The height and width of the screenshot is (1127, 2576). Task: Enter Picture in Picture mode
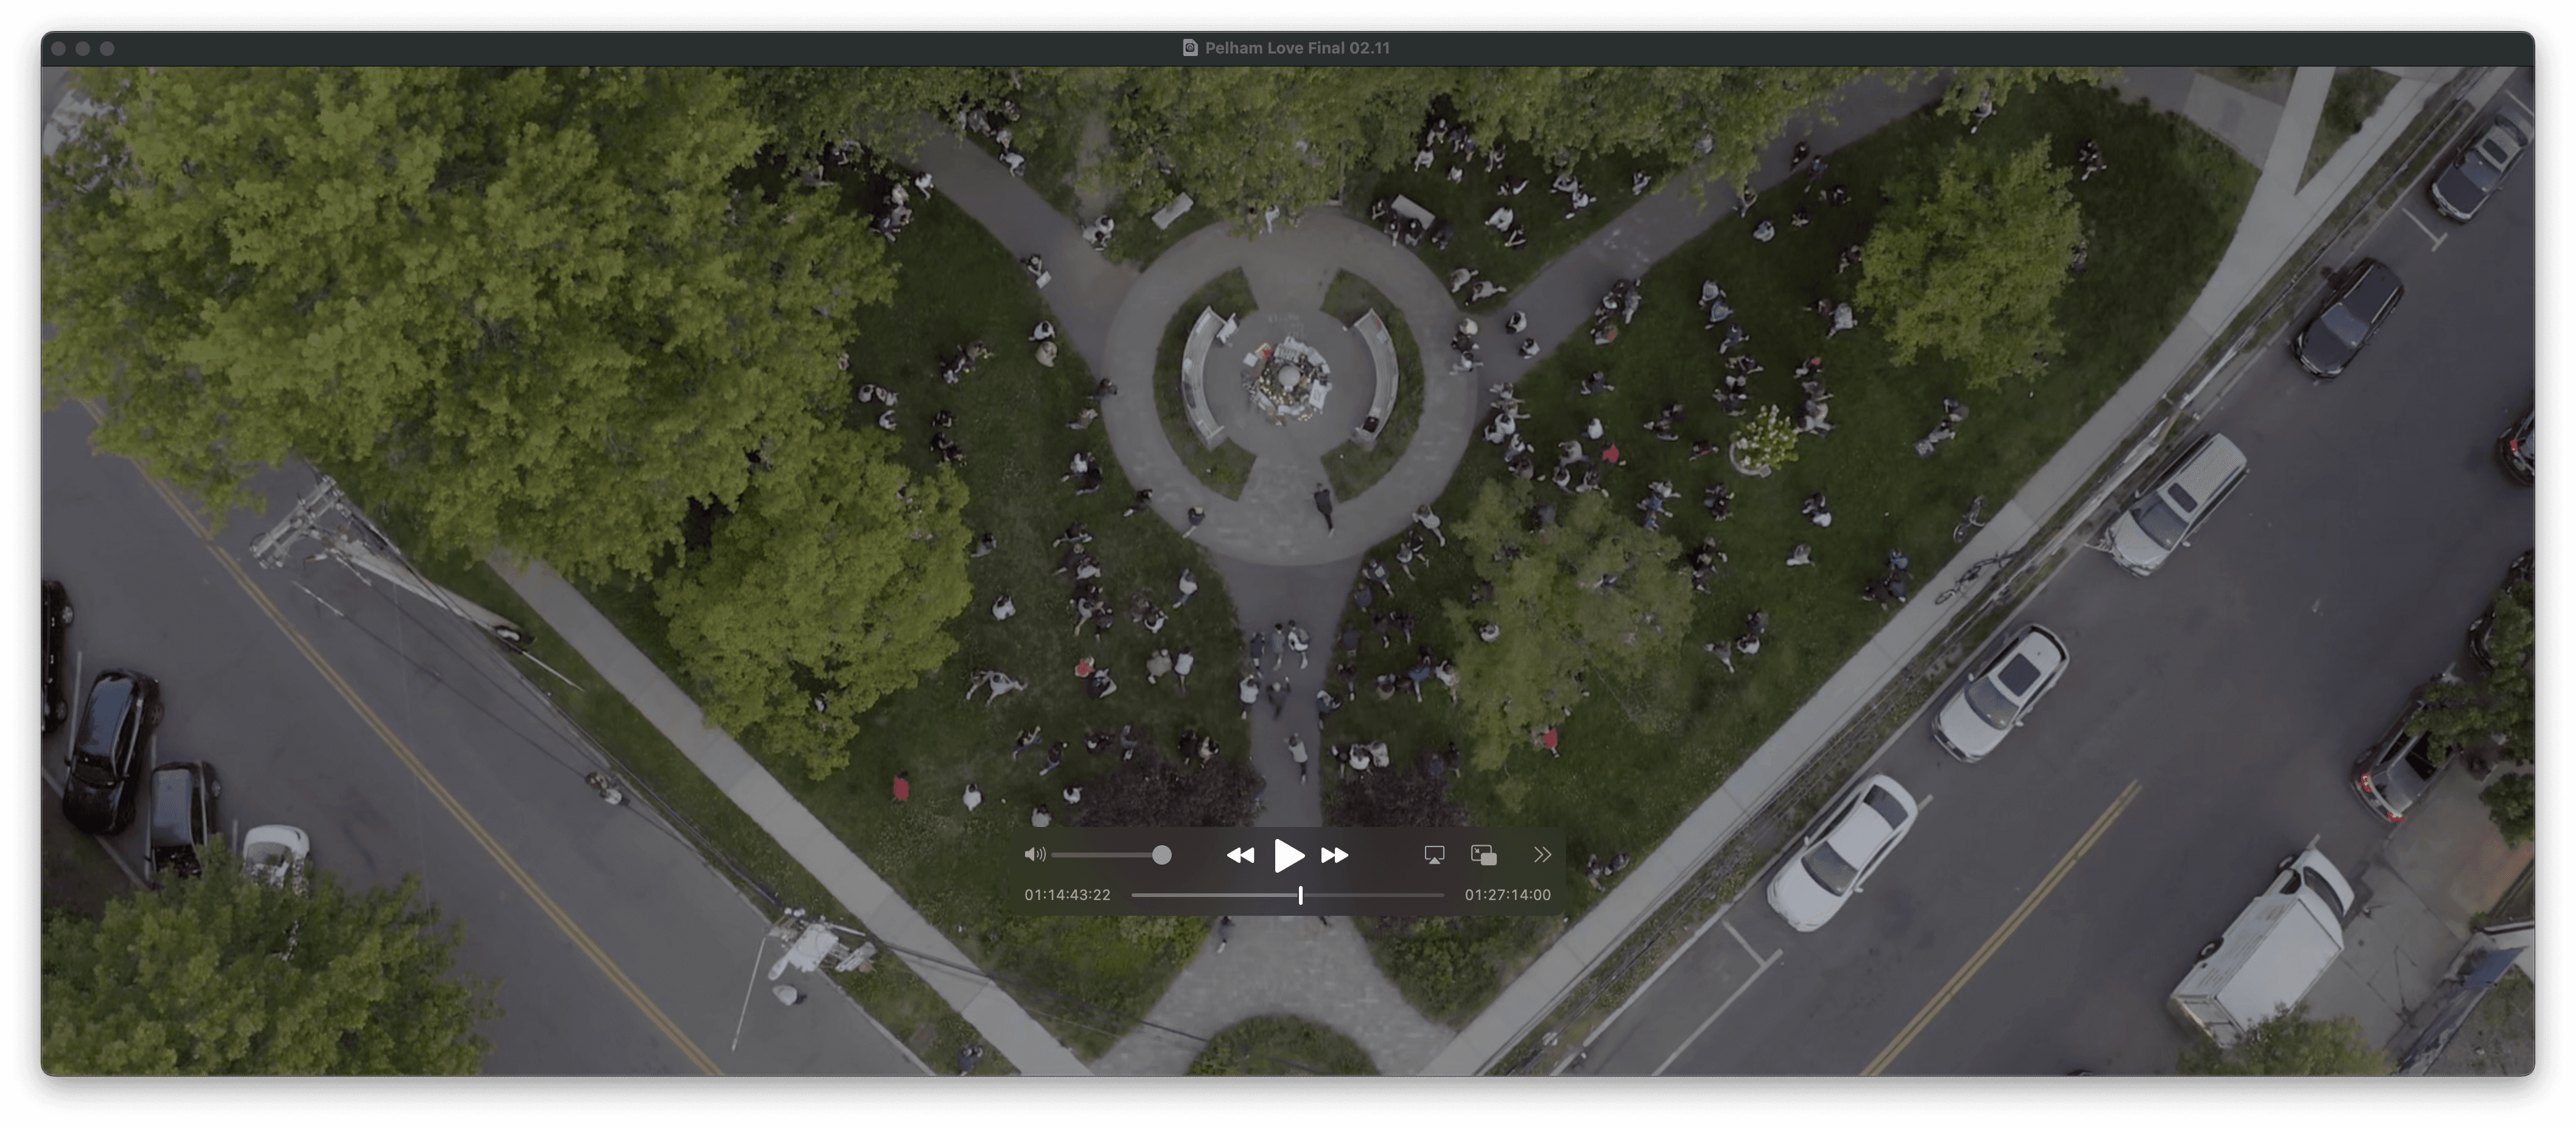click(1484, 855)
